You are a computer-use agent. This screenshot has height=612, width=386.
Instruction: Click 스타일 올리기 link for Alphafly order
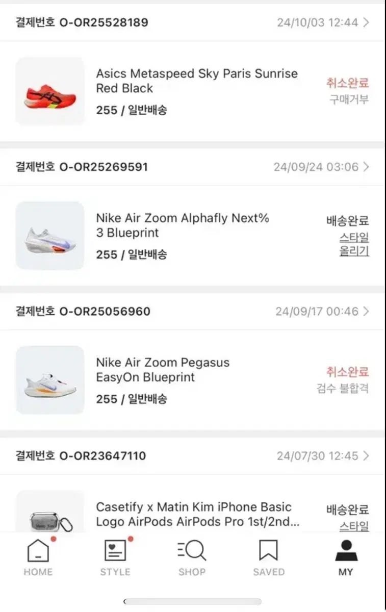(x=354, y=244)
